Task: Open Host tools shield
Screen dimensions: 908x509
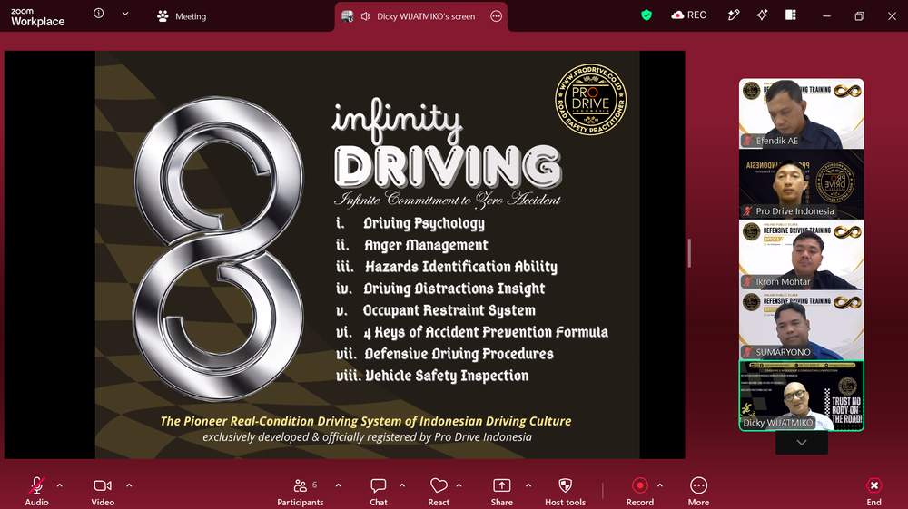Action: (565, 492)
